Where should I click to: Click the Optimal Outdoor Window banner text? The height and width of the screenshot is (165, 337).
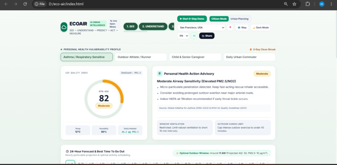click(x=224, y=153)
